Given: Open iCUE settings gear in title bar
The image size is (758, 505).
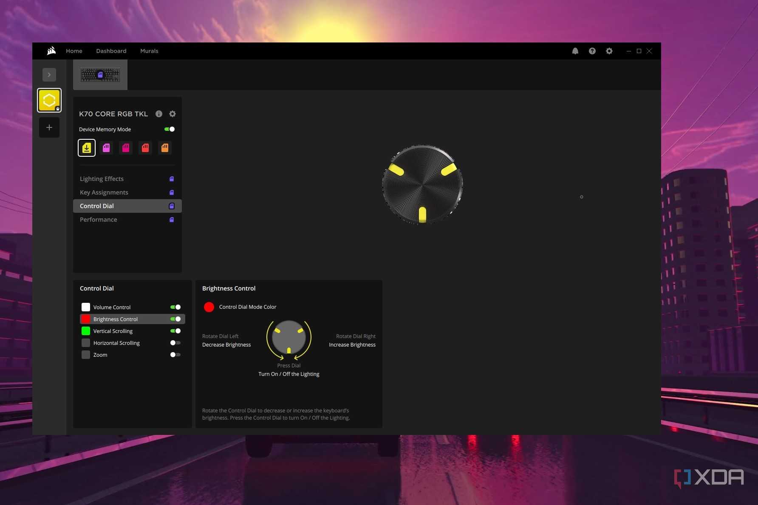Looking at the screenshot, I should tap(609, 51).
